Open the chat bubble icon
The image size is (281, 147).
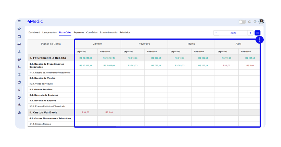pyautogui.click(x=250, y=22)
